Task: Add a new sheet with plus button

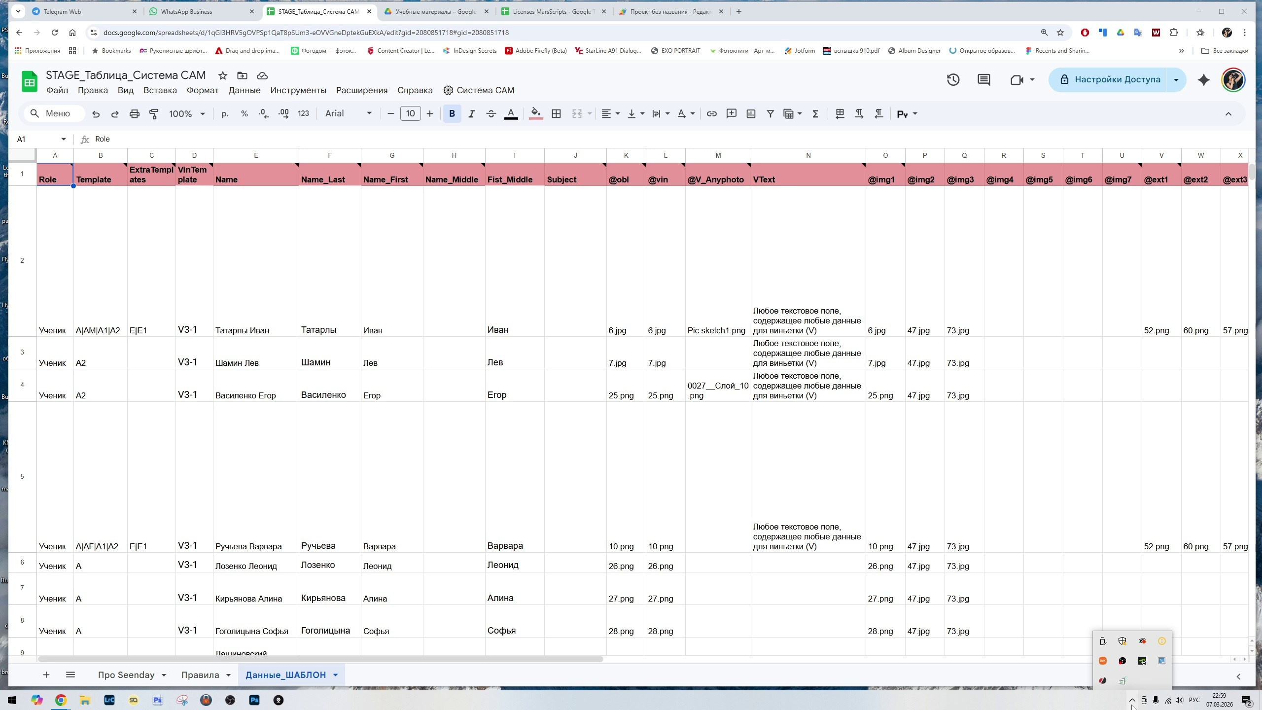Action: (x=46, y=675)
